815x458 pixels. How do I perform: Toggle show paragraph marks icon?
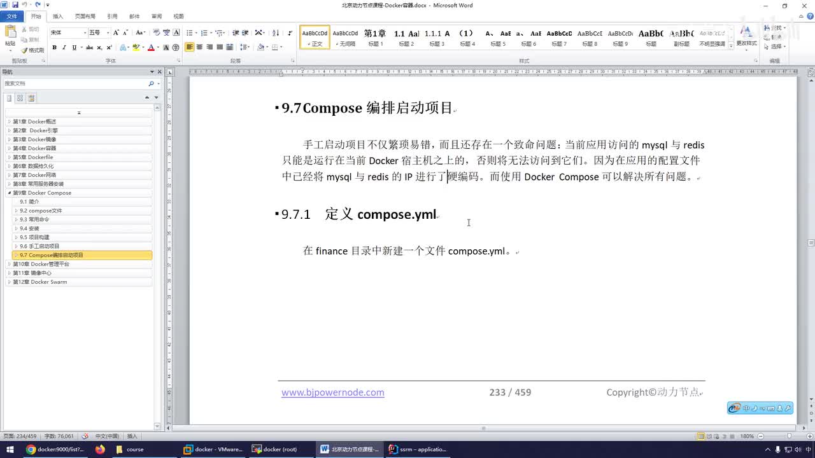[290, 32]
